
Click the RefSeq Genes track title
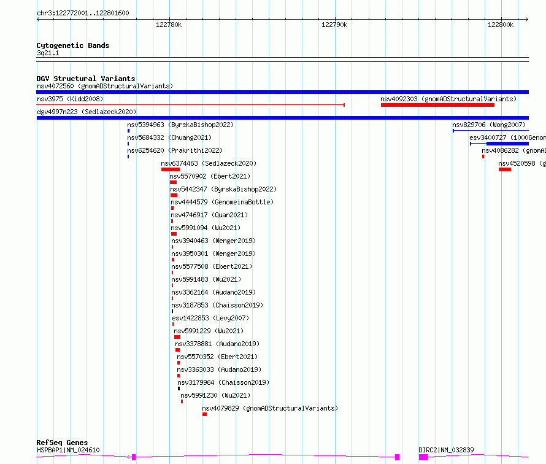click(62, 443)
